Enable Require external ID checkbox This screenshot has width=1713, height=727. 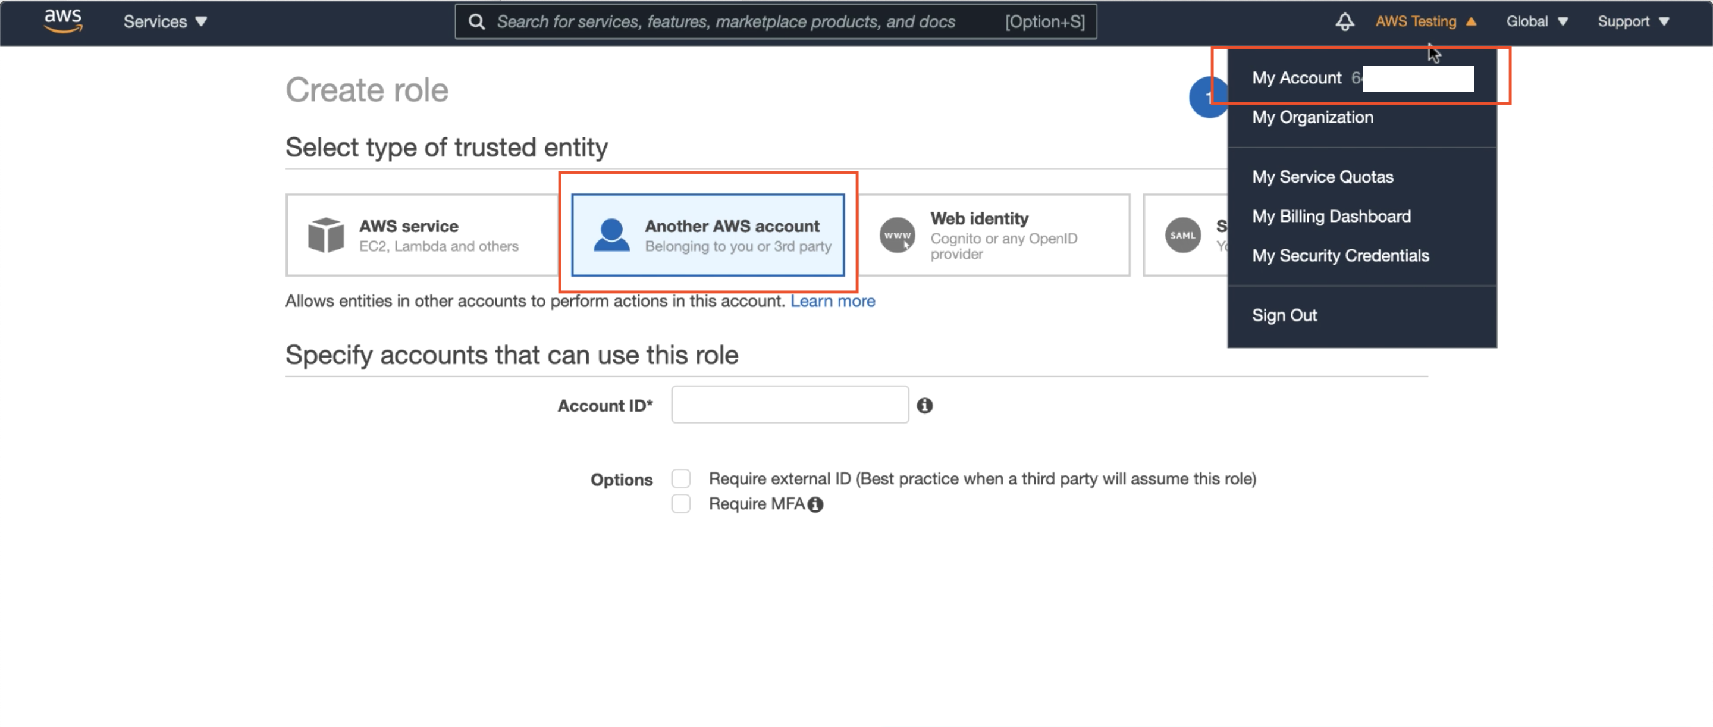point(680,478)
